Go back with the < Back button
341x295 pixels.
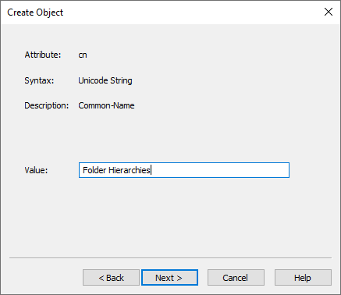coord(111,278)
